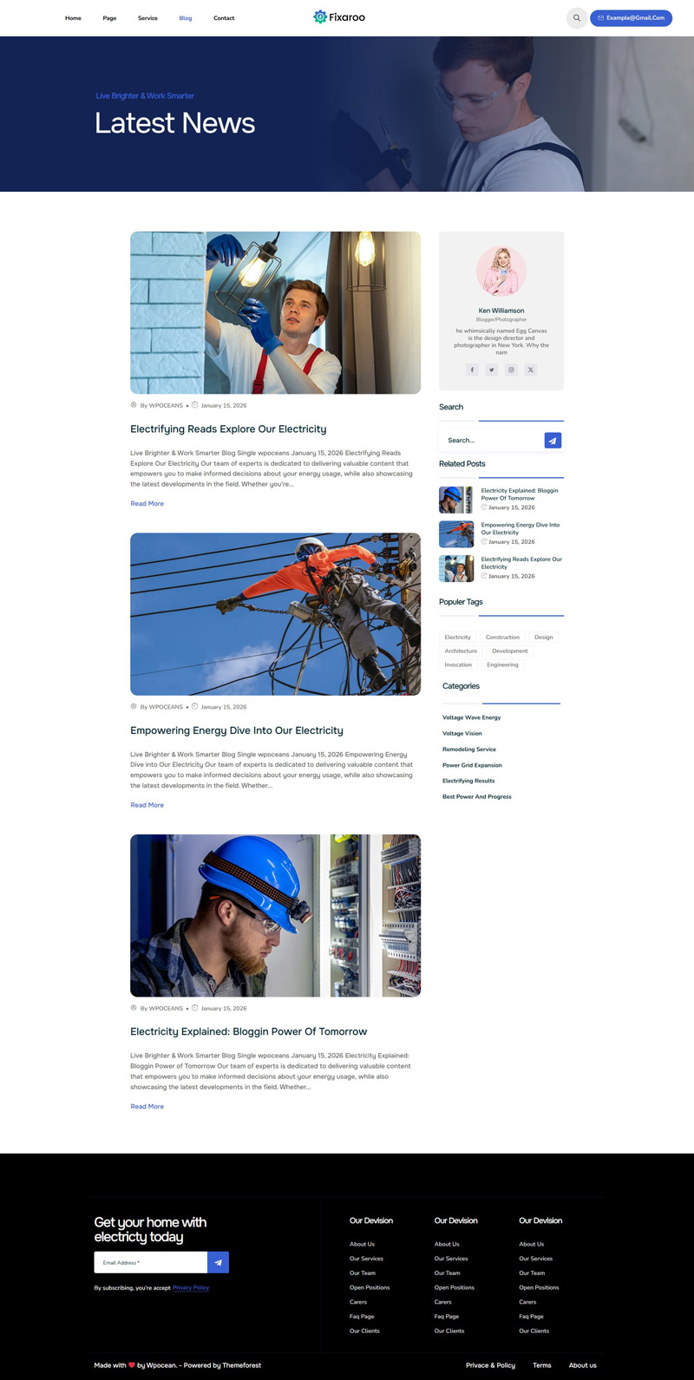Read More of Empowering Energy post

point(147,805)
